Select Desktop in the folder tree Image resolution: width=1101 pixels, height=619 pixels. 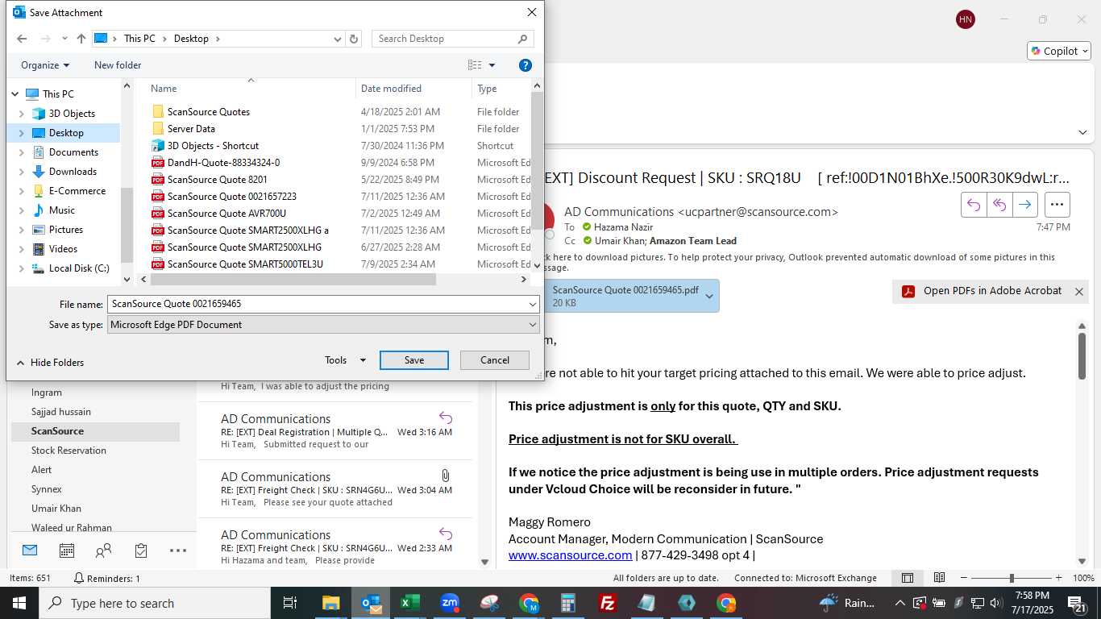click(66, 133)
